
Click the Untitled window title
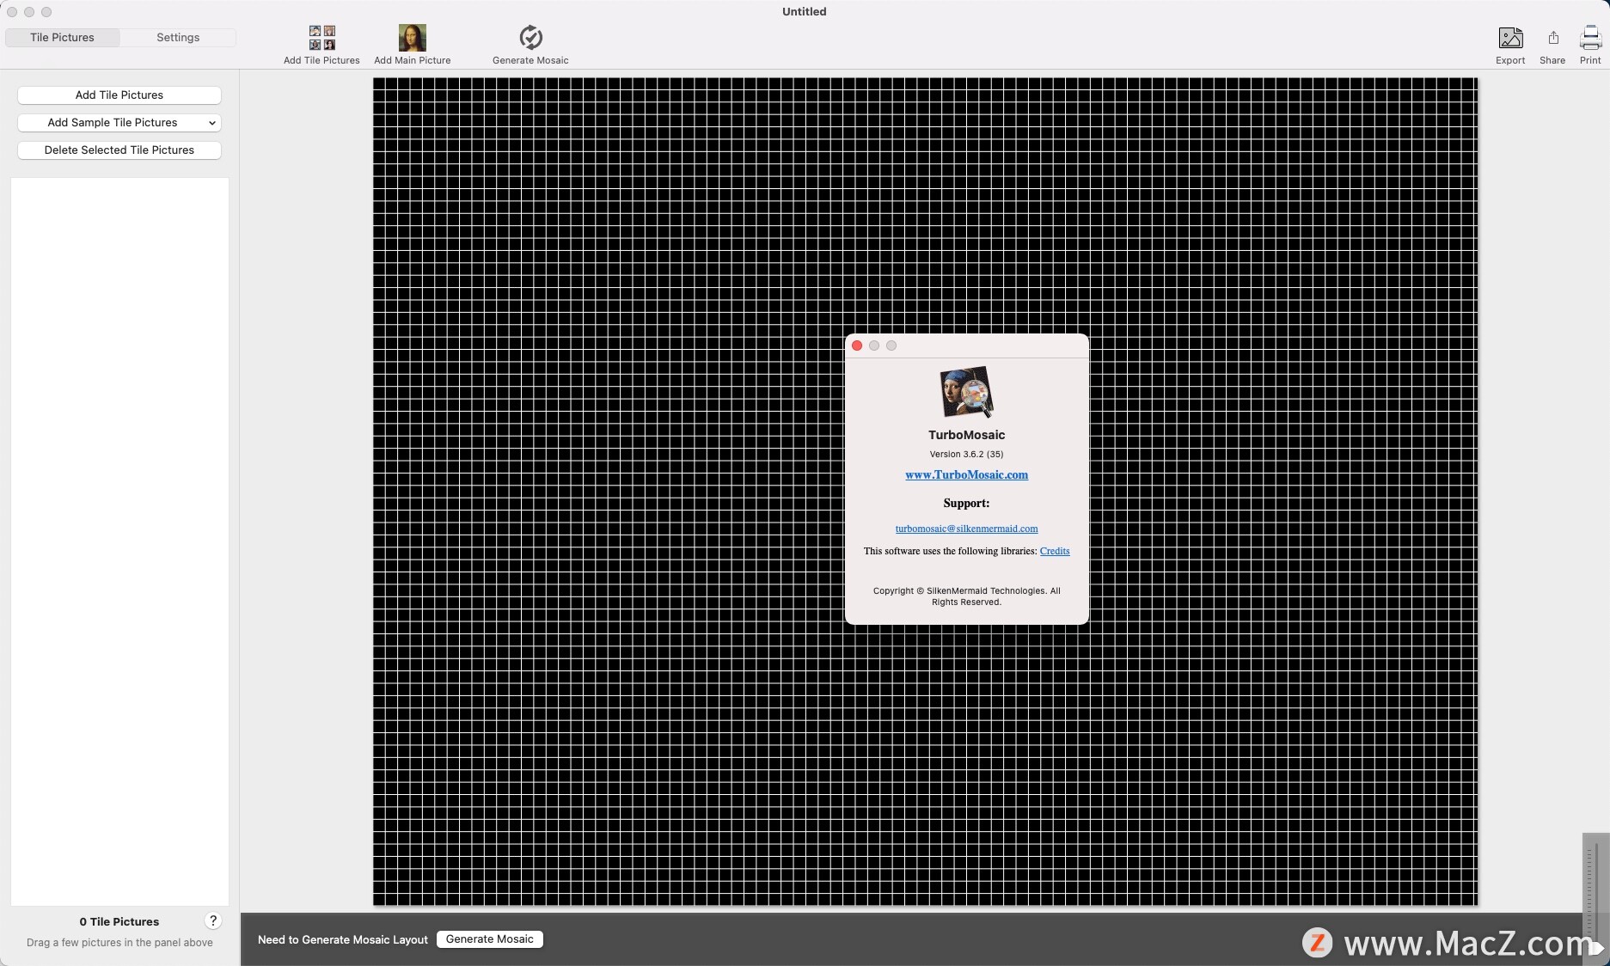click(805, 11)
